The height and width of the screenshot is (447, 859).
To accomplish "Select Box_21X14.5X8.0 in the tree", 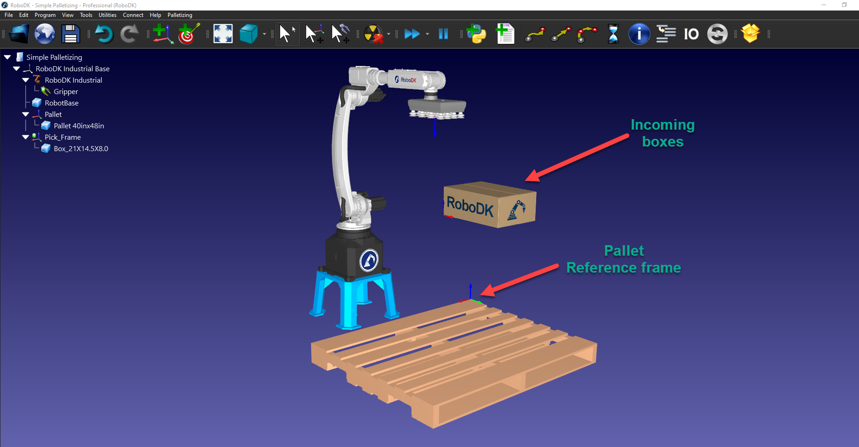I will [81, 149].
